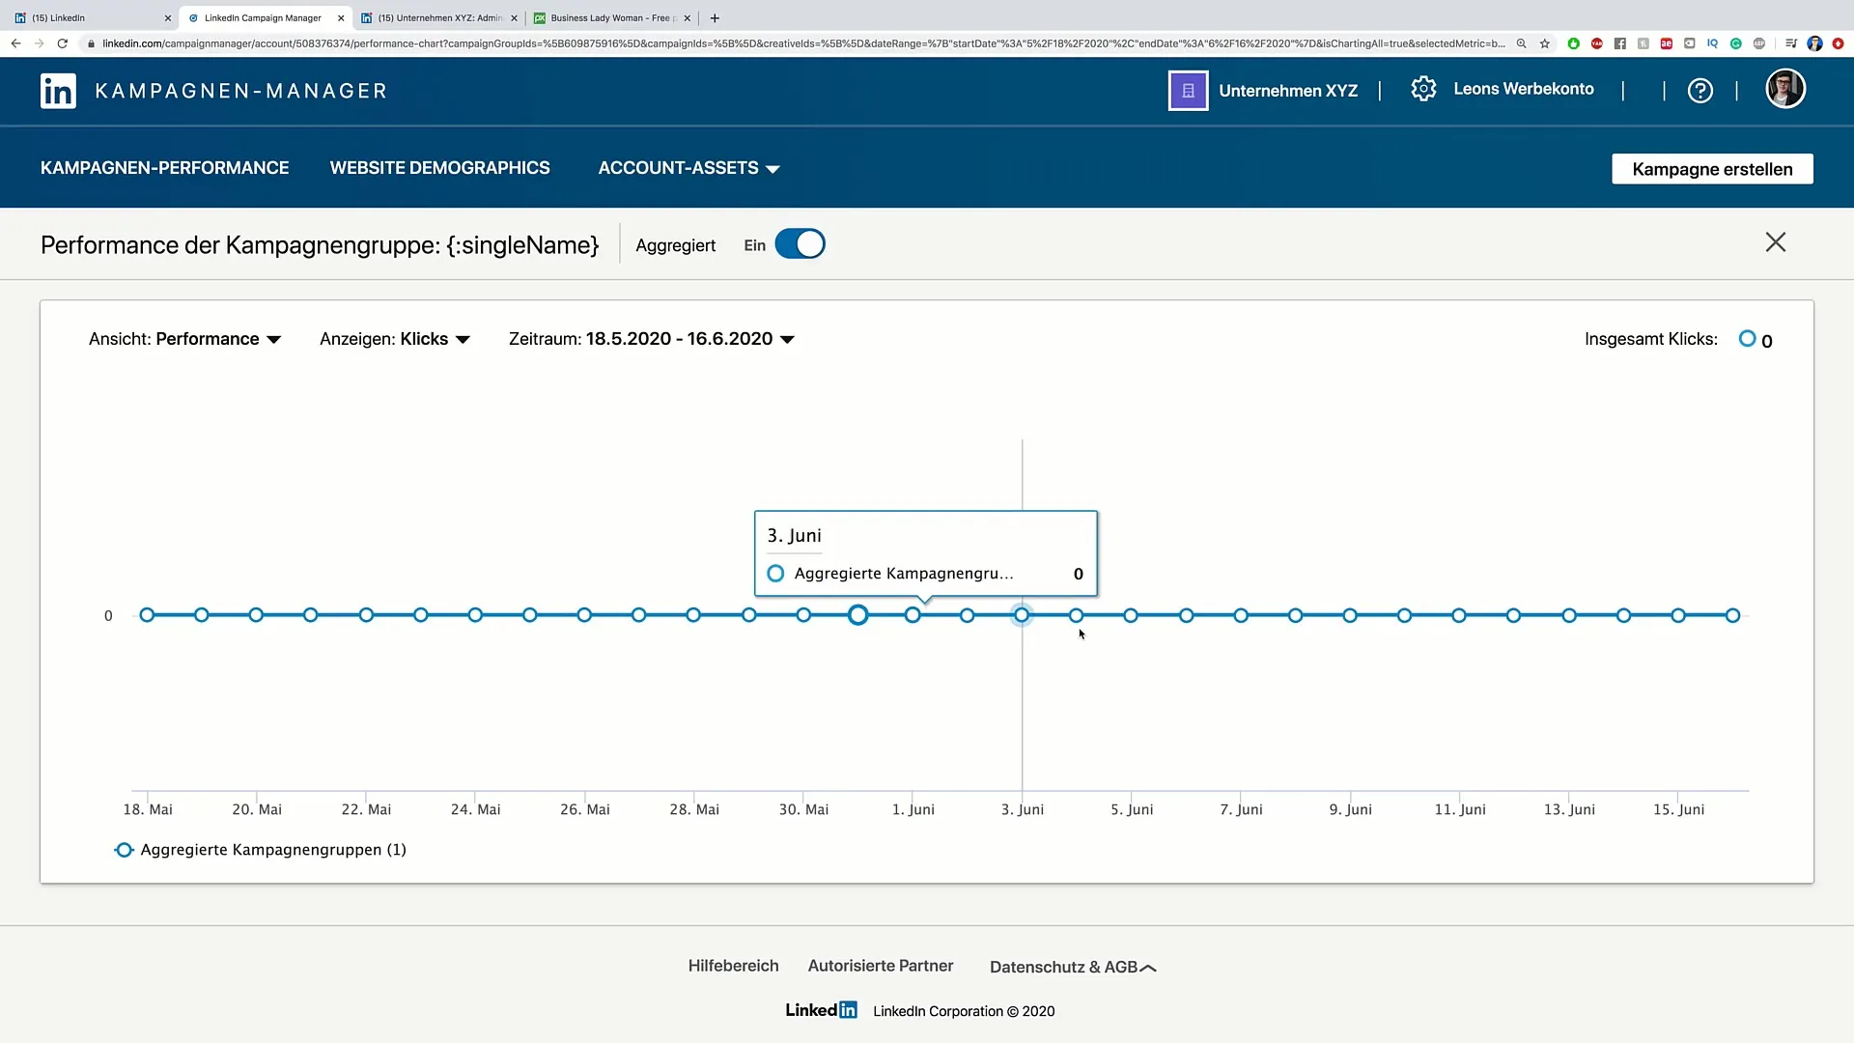
Task: Click the LinkedIn logo in the footer
Action: (x=821, y=1010)
